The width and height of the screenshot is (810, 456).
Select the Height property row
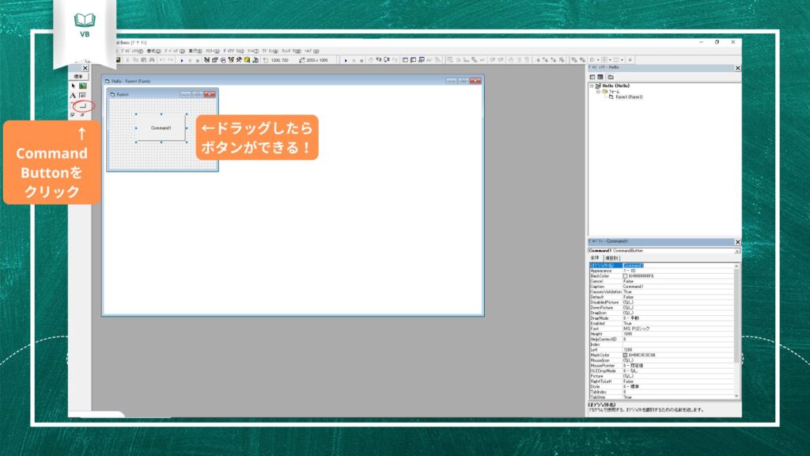(x=661, y=334)
